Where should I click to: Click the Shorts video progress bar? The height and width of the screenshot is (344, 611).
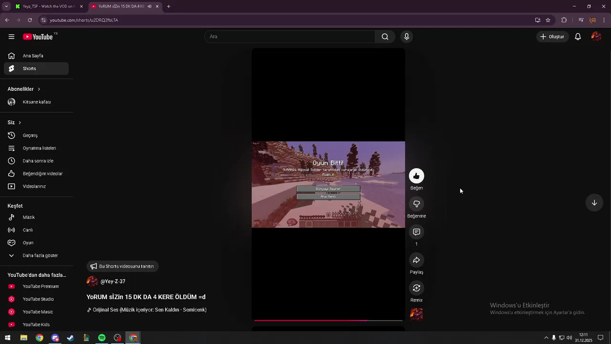[328, 320]
